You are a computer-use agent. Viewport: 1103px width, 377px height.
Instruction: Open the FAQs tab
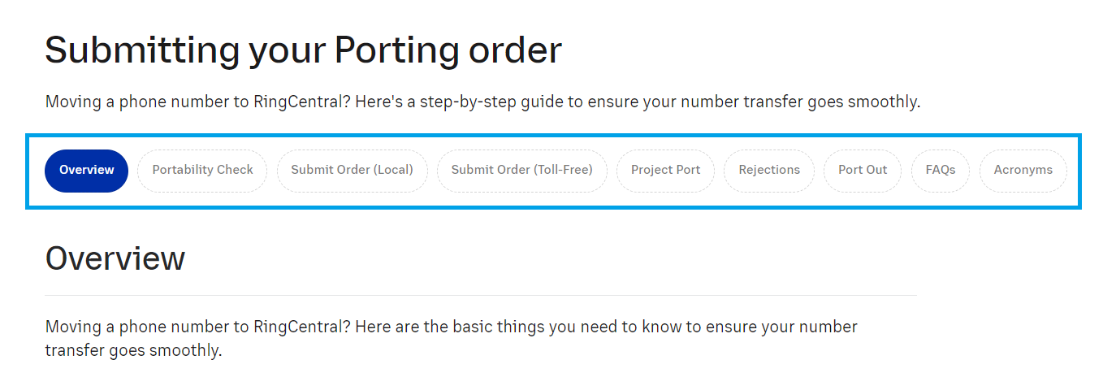(x=940, y=171)
